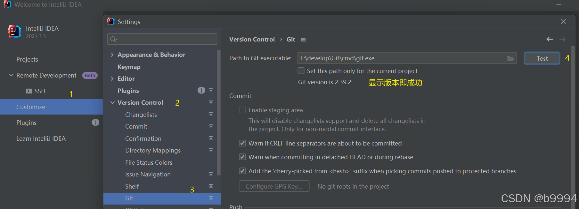Click the search magnifier icon in Settings

point(114,39)
